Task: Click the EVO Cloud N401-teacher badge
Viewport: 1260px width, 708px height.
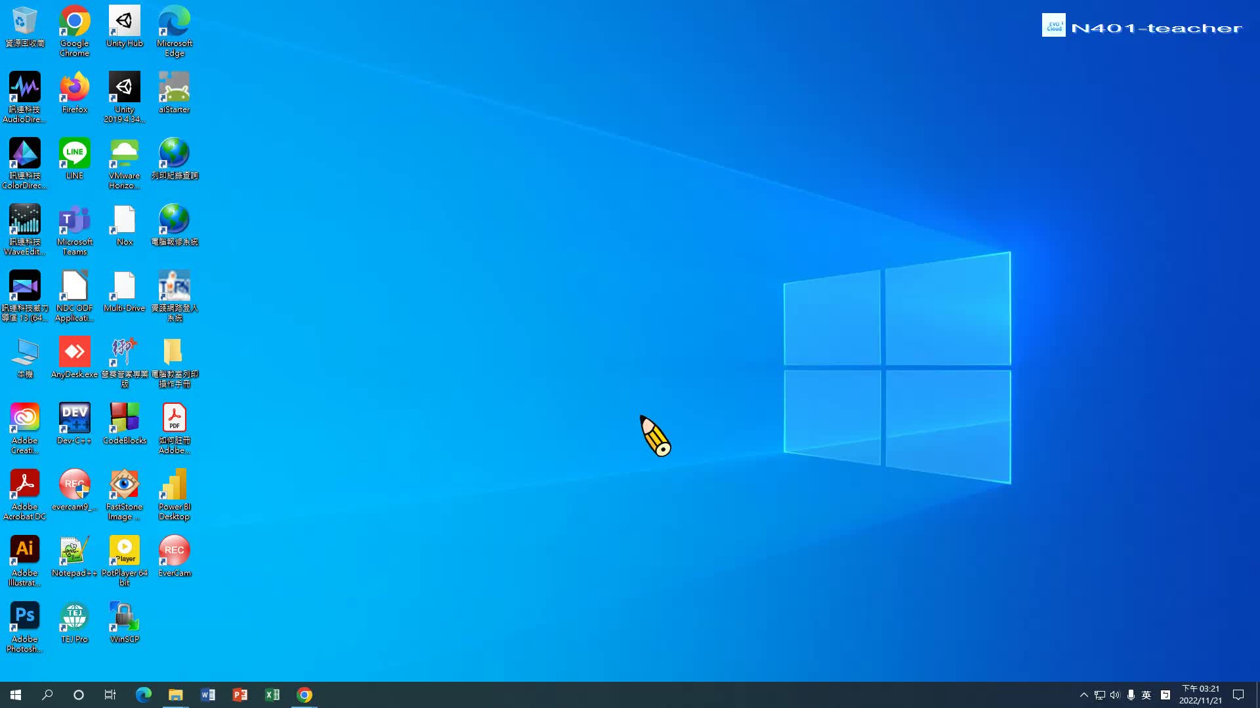Action: pyautogui.click(x=1143, y=26)
